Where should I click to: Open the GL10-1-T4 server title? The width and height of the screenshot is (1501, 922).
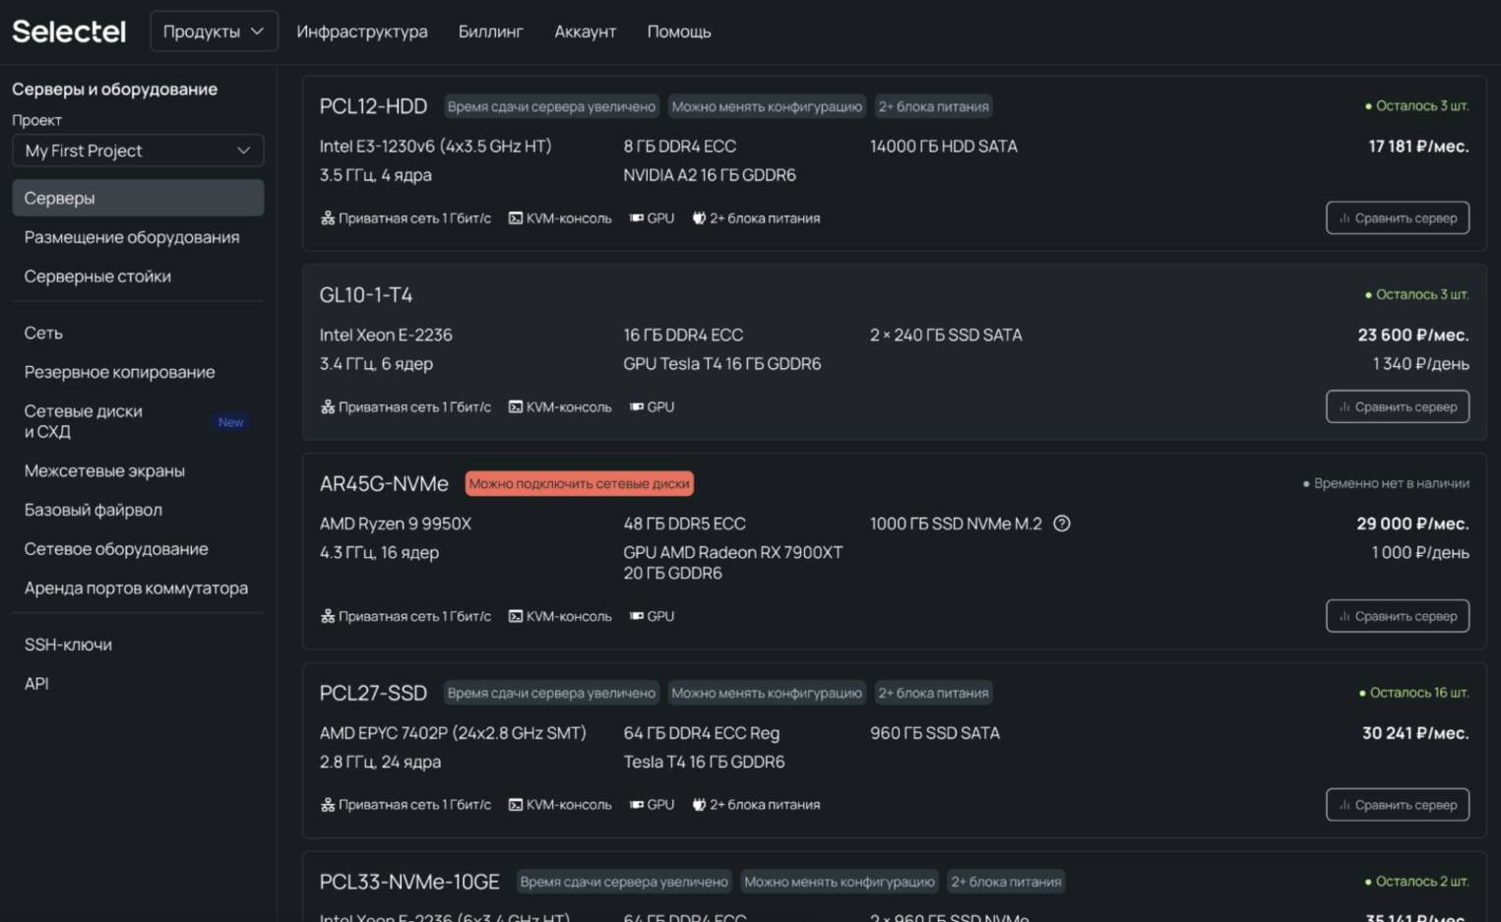coord(366,295)
